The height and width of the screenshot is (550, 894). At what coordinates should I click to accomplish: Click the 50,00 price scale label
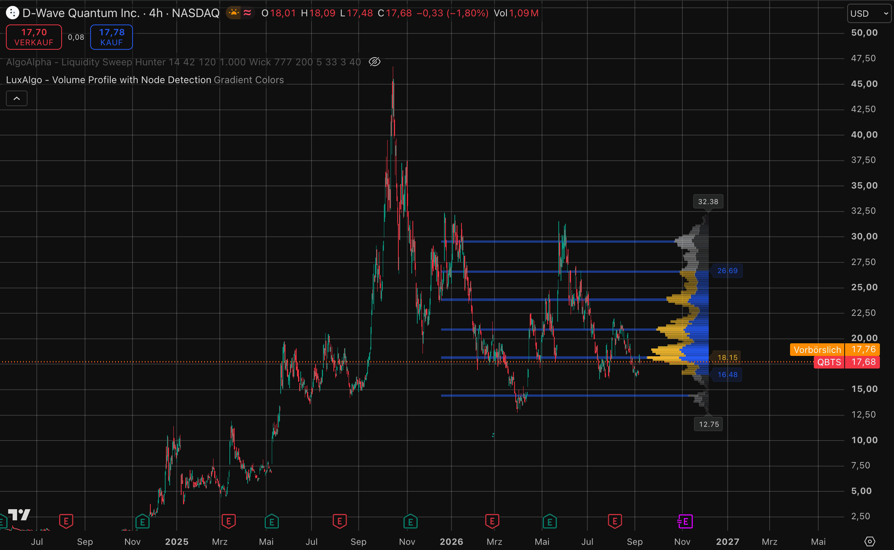coord(864,33)
